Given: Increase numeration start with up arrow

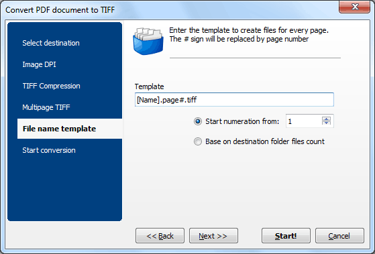Looking at the screenshot, I should (326, 119).
